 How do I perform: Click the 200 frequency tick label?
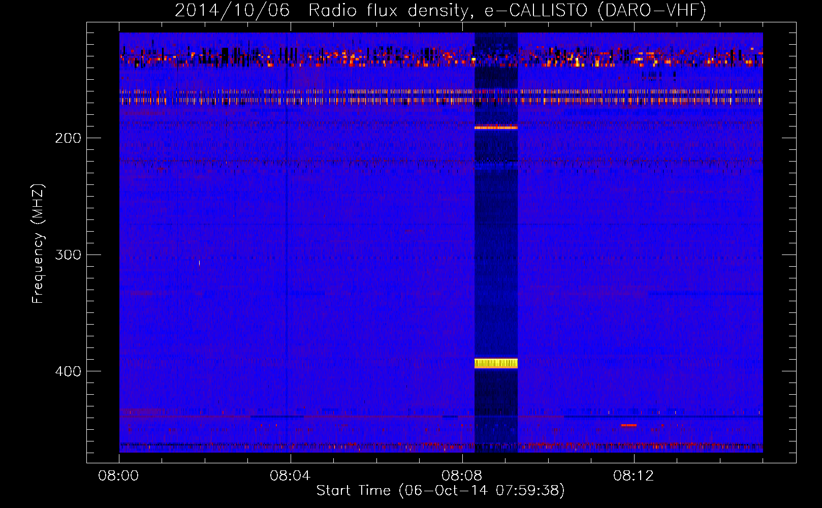coord(68,138)
